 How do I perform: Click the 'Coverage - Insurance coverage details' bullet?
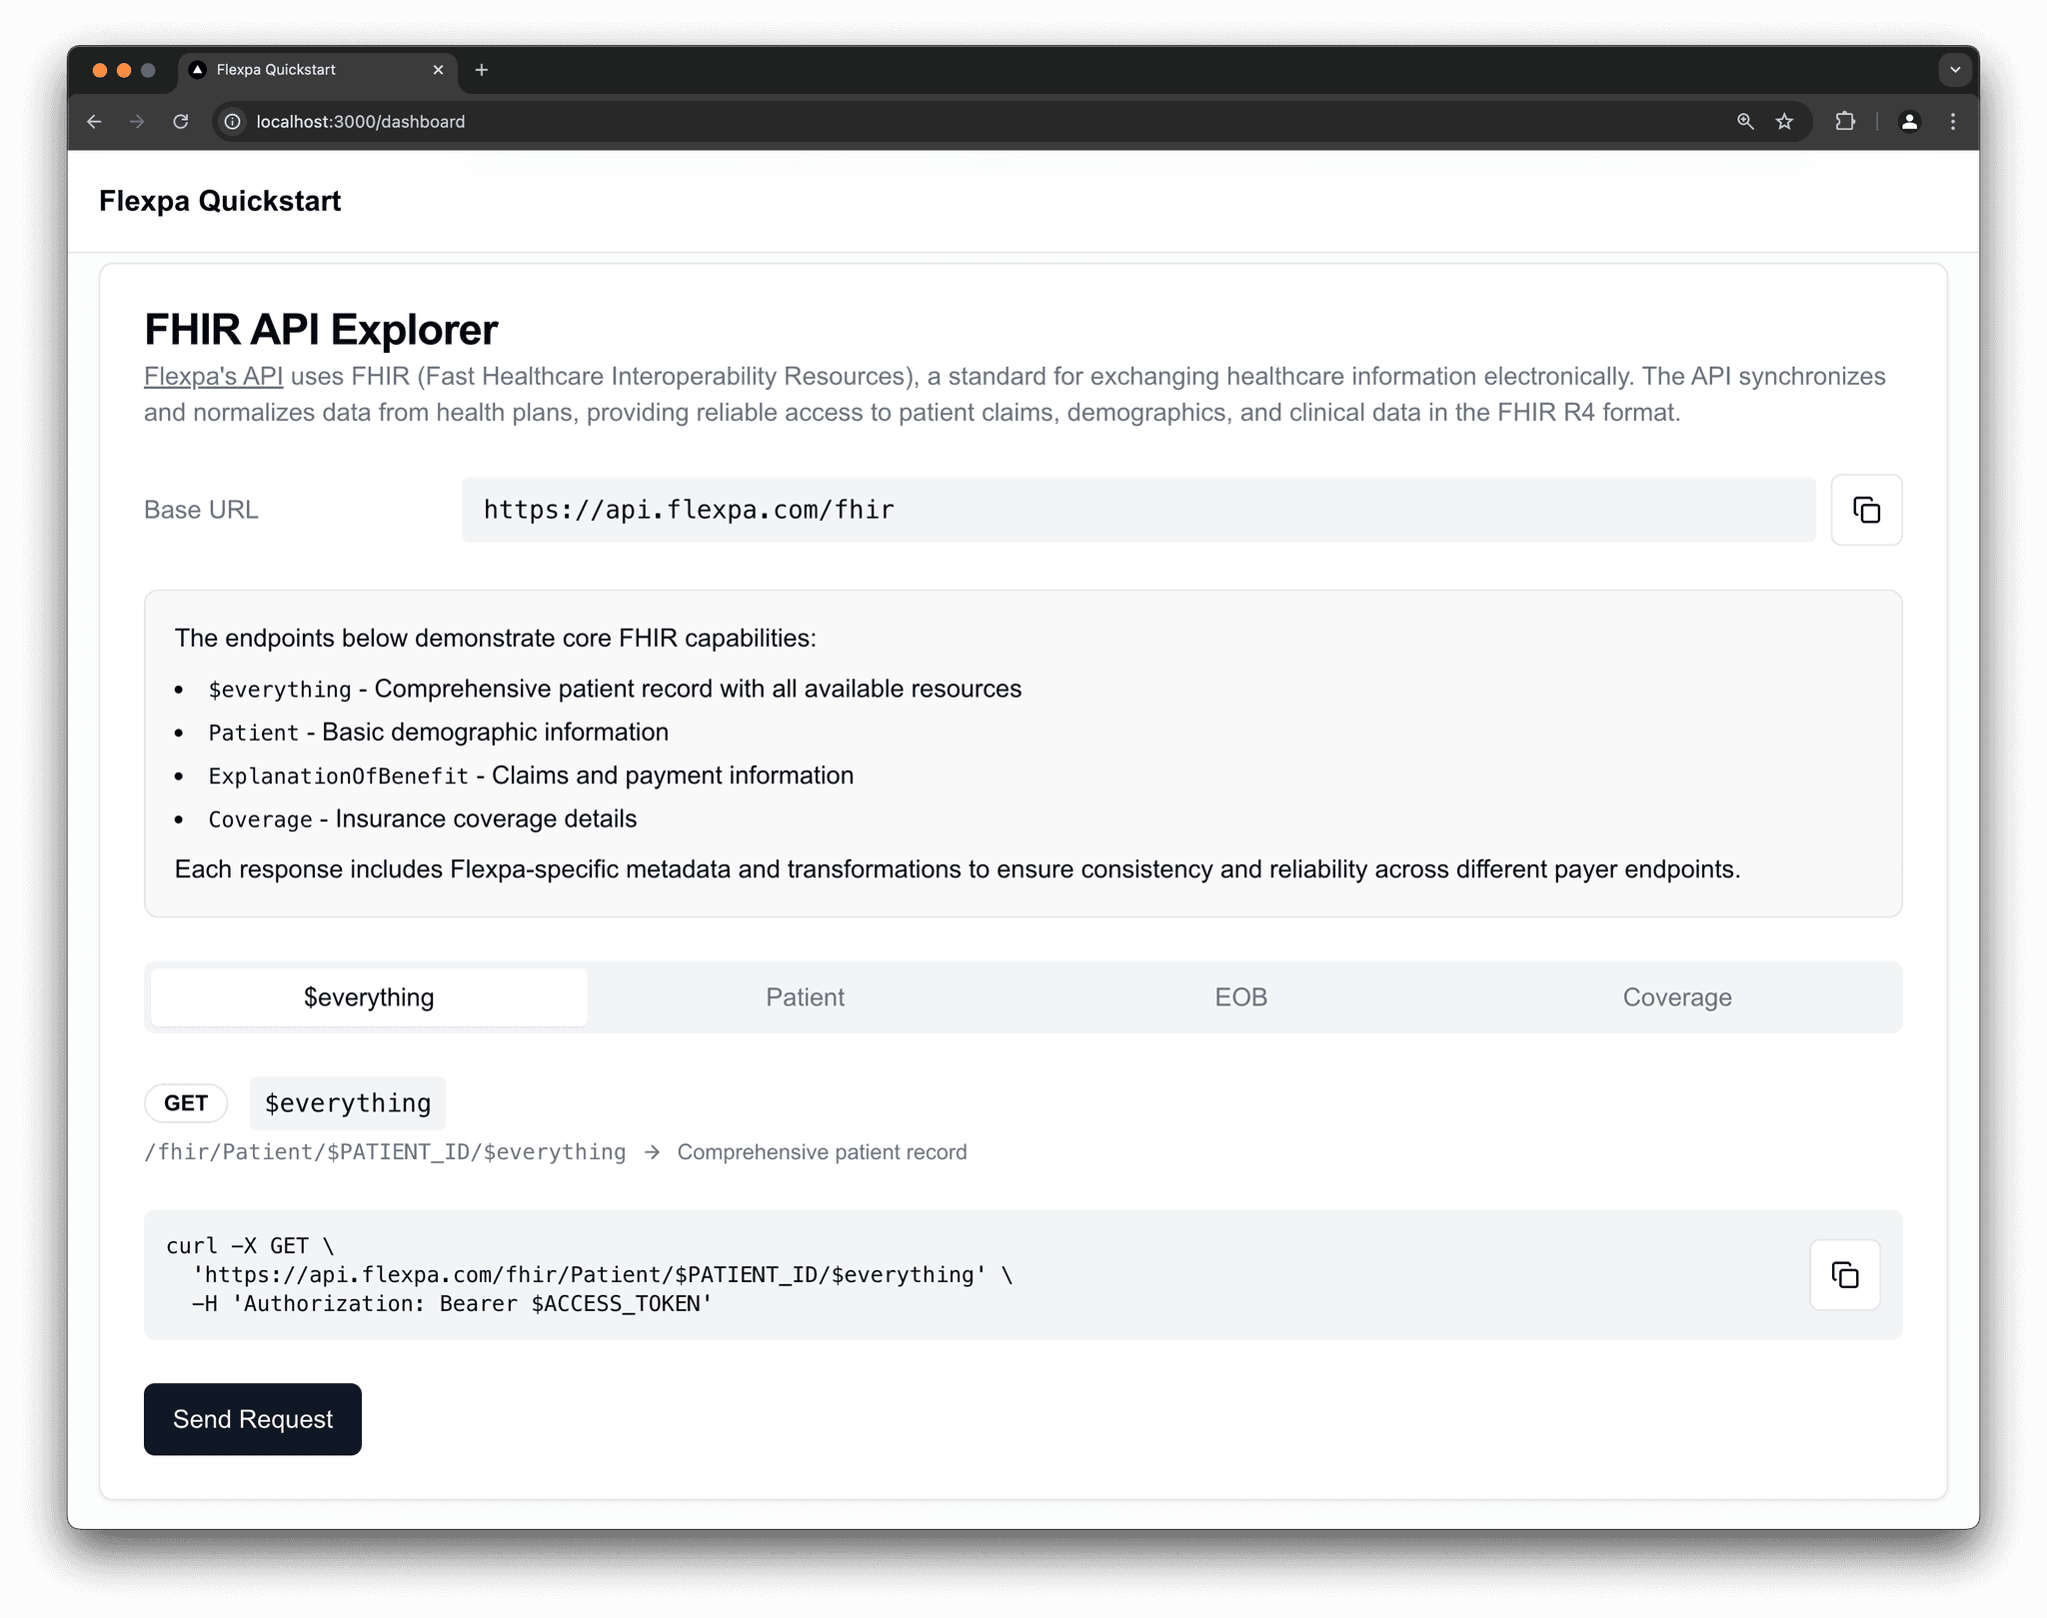coord(422,819)
